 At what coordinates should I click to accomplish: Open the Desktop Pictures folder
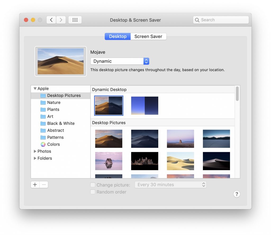coord(64,95)
